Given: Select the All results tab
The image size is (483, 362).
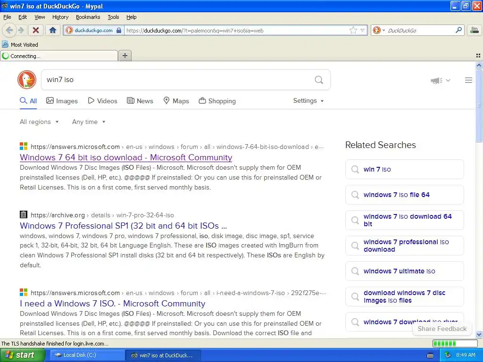Looking at the screenshot, I should coord(28,101).
